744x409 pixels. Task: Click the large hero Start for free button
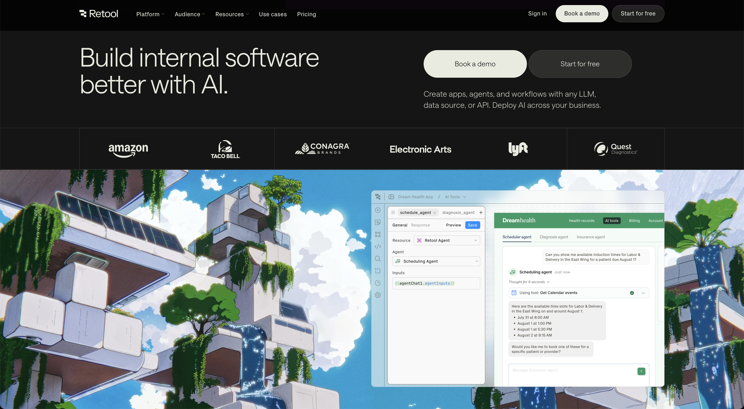click(580, 64)
